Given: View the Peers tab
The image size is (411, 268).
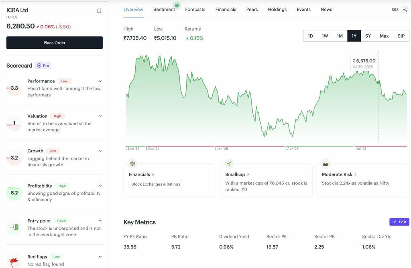Looking at the screenshot, I should point(252,10).
